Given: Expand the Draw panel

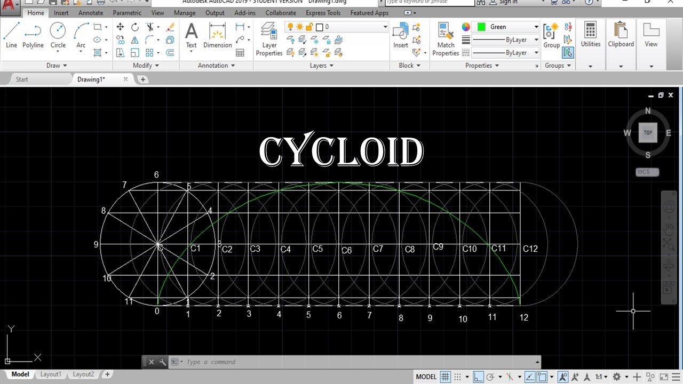Looking at the screenshot, I should [x=57, y=66].
